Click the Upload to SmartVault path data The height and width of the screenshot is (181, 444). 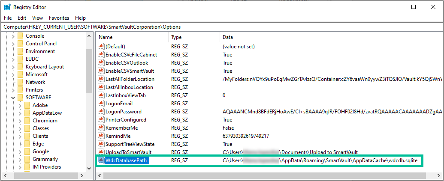[290, 152]
